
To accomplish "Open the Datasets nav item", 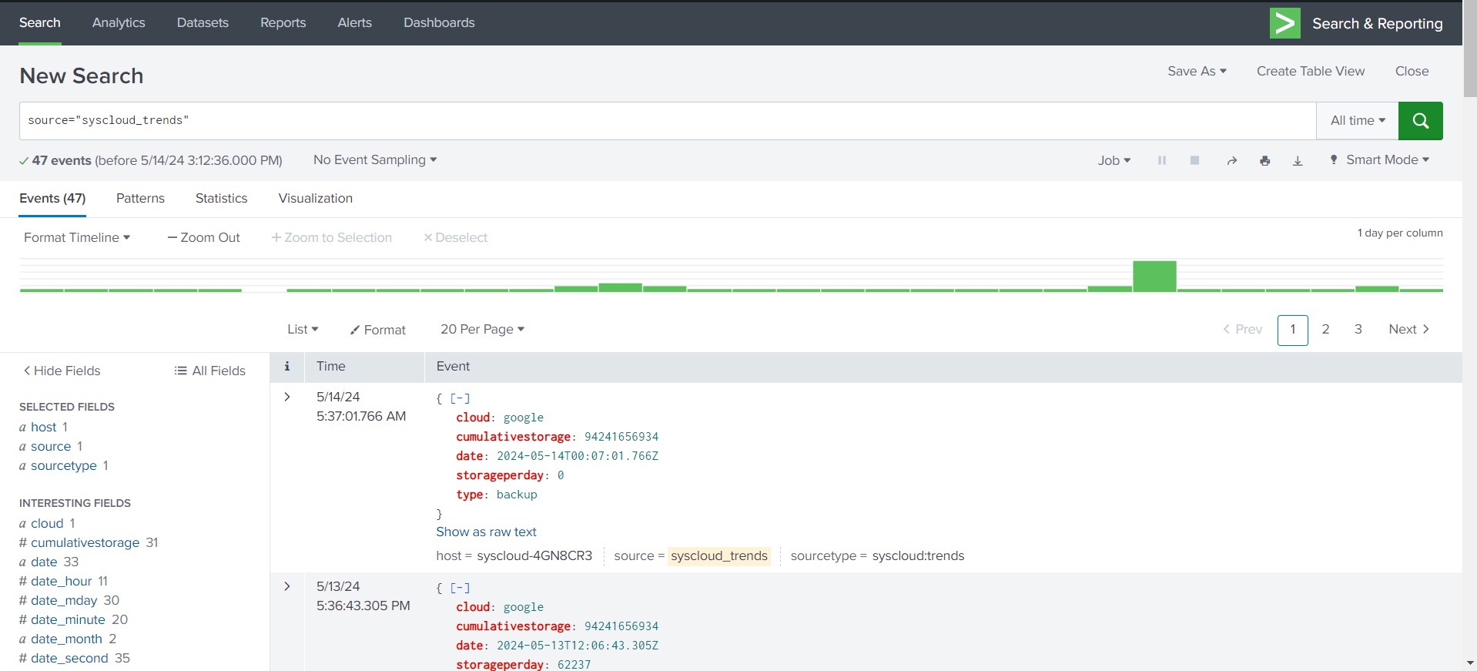I will coord(203,22).
